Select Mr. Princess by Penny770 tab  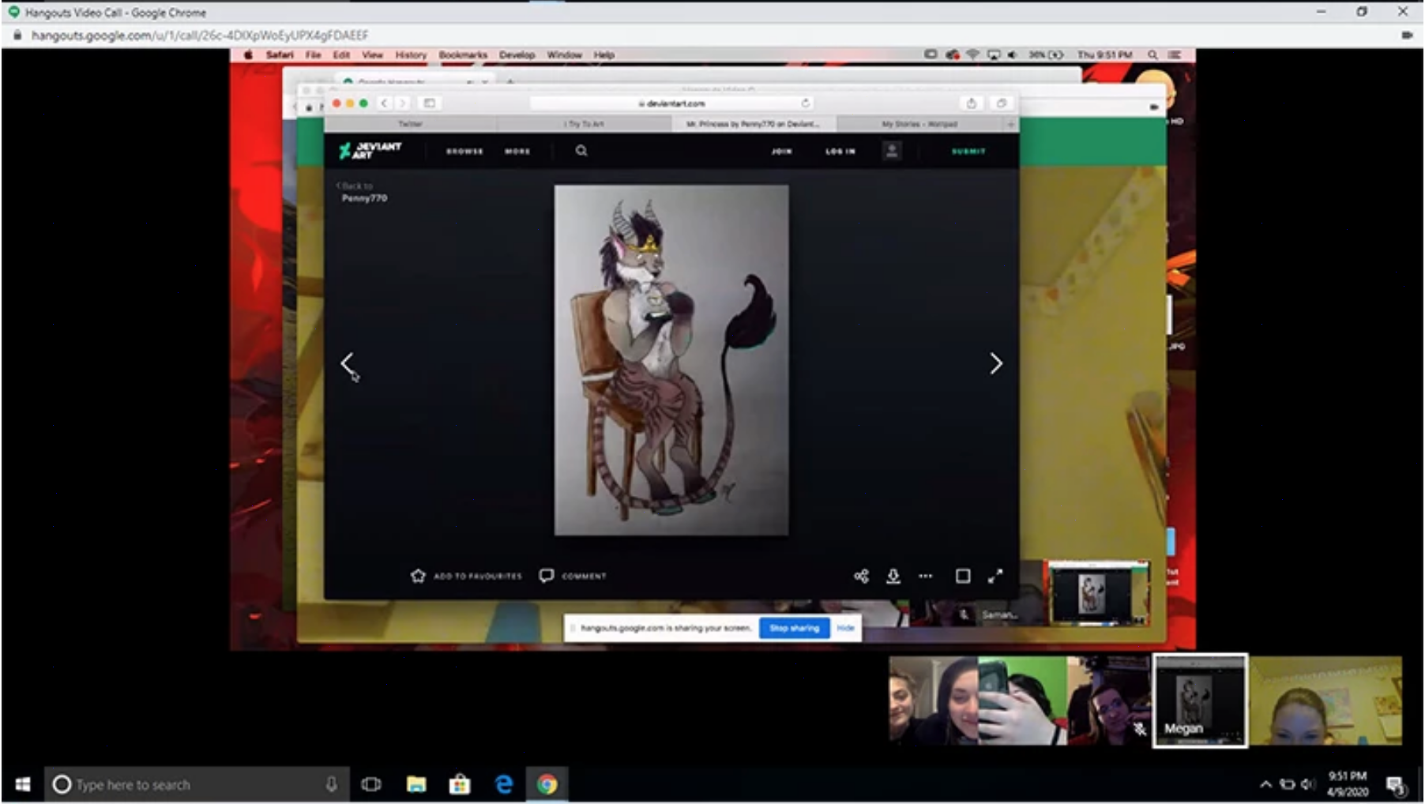click(x=753, y=124)
